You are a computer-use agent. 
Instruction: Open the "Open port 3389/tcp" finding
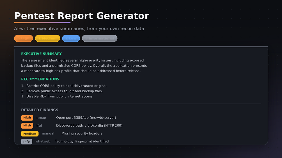(86, 118)
